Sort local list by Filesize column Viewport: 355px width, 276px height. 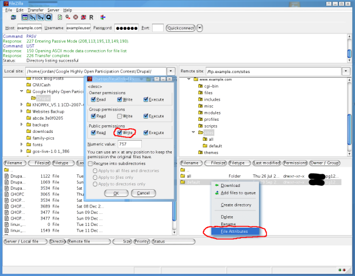pos(39,163)
